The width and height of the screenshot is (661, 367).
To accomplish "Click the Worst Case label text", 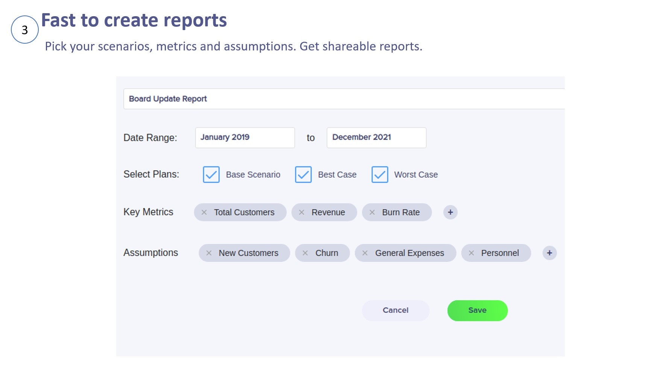I will (416, 175).
